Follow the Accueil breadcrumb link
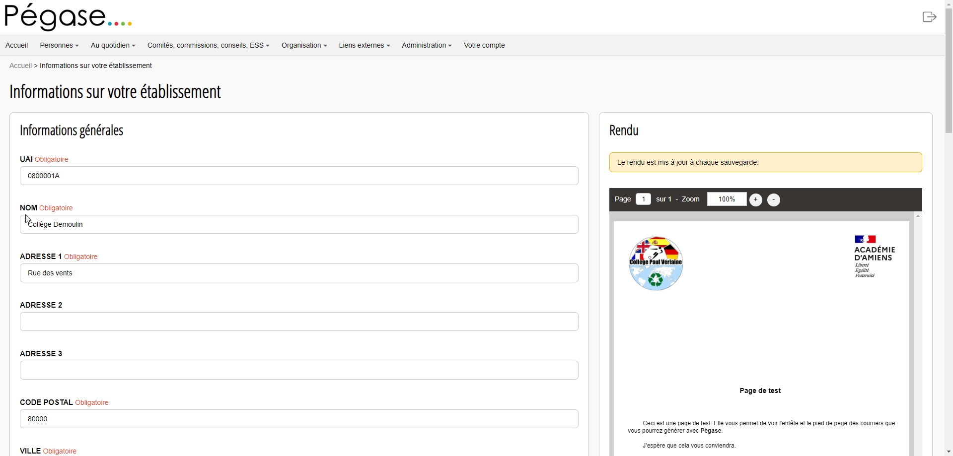The width and height of the screenshot is (953, 456). click(x=20, y=65)
